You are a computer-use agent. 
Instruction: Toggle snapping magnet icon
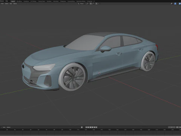pyautogui.click(x=90, y=4)
